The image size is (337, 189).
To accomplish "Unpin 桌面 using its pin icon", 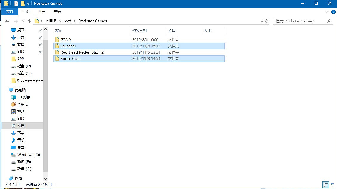I will coord(40,30).
